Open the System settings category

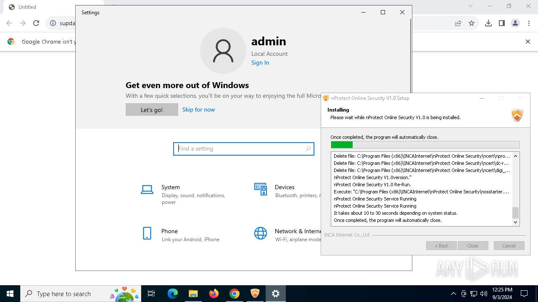[x=185, y=194]
